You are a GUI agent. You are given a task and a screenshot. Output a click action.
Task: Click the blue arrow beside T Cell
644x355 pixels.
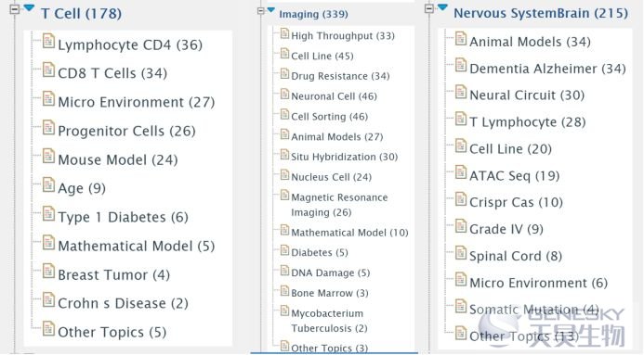click(x=29, y=7)
